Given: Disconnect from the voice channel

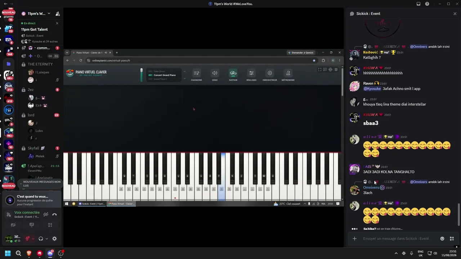Looking at the screenshot, I should pos(54,214).
